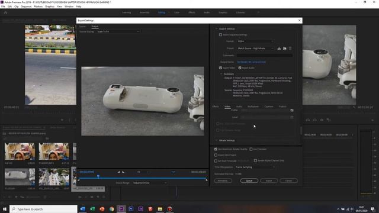
Task: Click the Home icon in Premiere
Action: click(x=5, y=12)
